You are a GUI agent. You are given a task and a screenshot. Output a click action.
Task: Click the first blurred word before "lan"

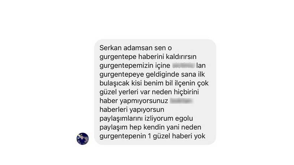pos(183,65)
